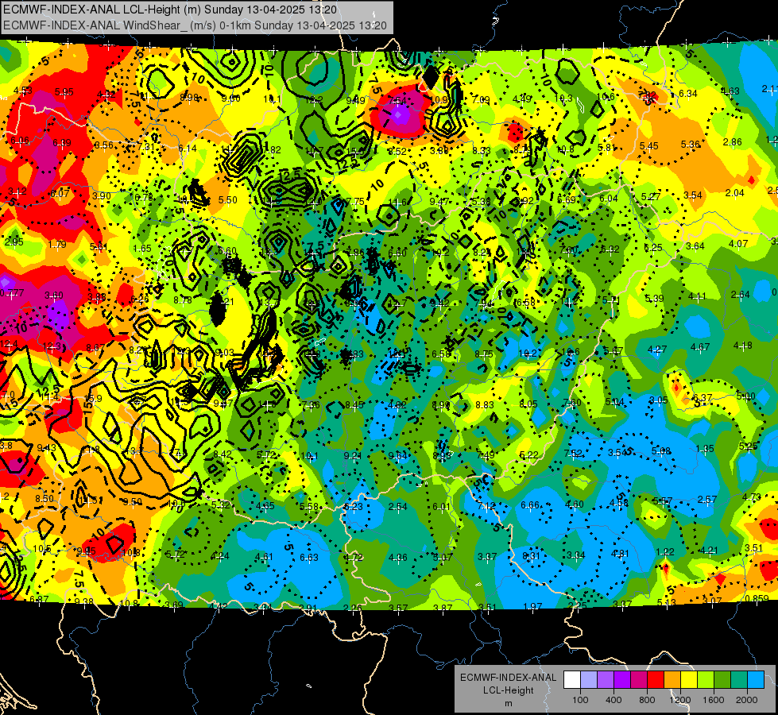Screen dimensions: 778x715
Task: Click the map value '0.777'
Action: pyautogui.click(x=12, y=292)
